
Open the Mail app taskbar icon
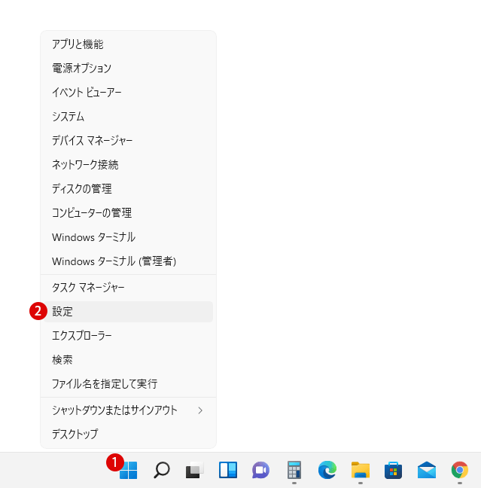427,470
